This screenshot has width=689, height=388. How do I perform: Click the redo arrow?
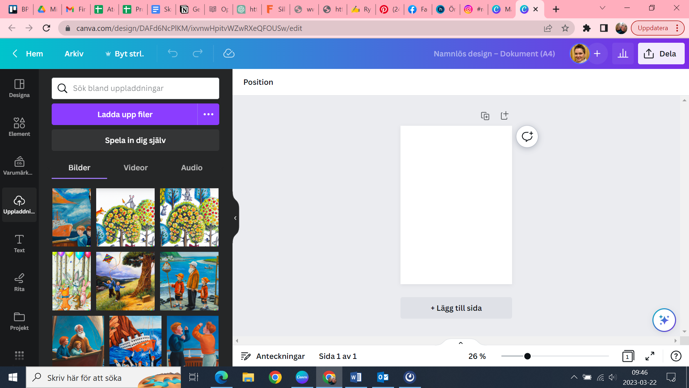coord(198,54)
